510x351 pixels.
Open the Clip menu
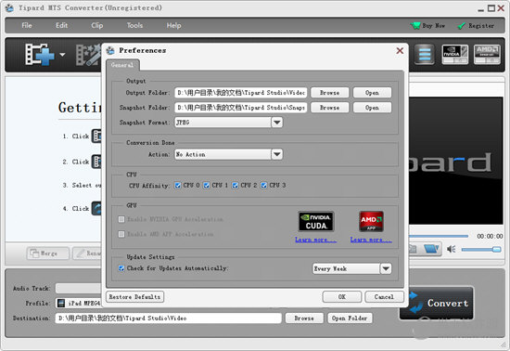pyautogui.click(x=97, y=25)
